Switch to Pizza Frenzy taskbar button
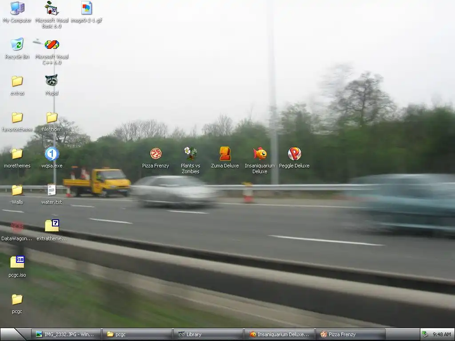The width and height of the screenshot is (455, 341). pyautogui.click(x=350, y=334)
